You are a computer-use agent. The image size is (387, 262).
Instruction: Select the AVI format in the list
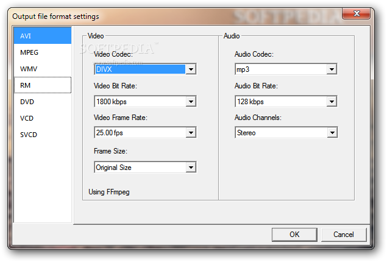coord(43,36)
